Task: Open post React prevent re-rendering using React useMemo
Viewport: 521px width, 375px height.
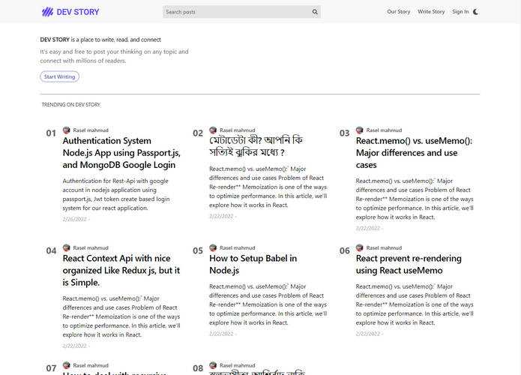Action: coord(409,264)
